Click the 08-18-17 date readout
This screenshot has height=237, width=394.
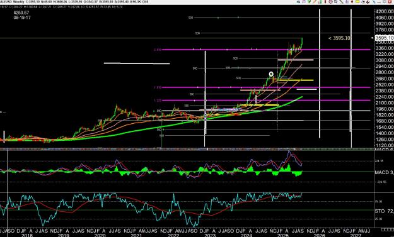tap(22, 18)
